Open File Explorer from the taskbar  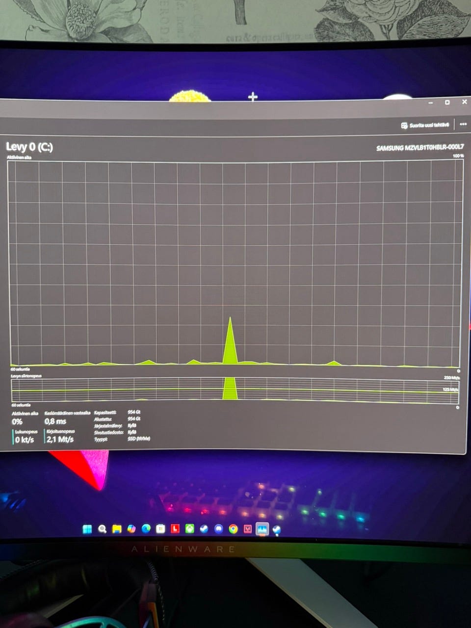click(117, 529)
